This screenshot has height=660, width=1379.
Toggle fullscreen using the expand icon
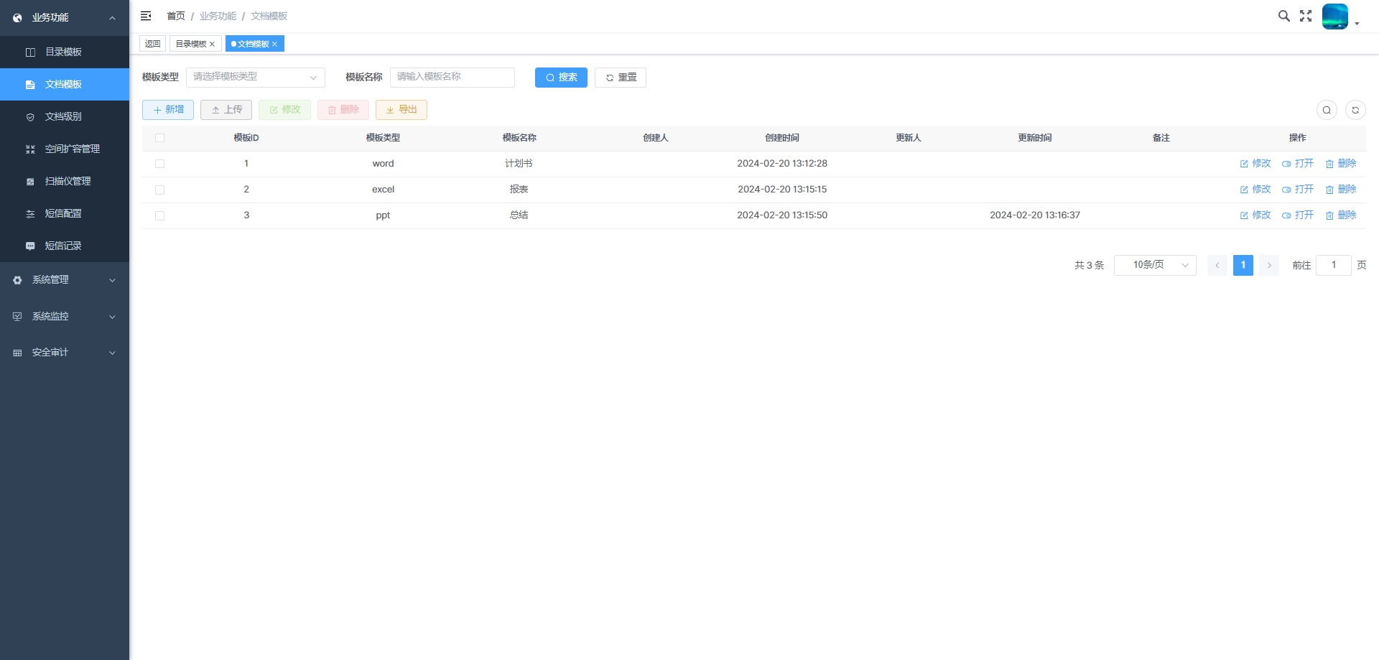coord(1306,16)
